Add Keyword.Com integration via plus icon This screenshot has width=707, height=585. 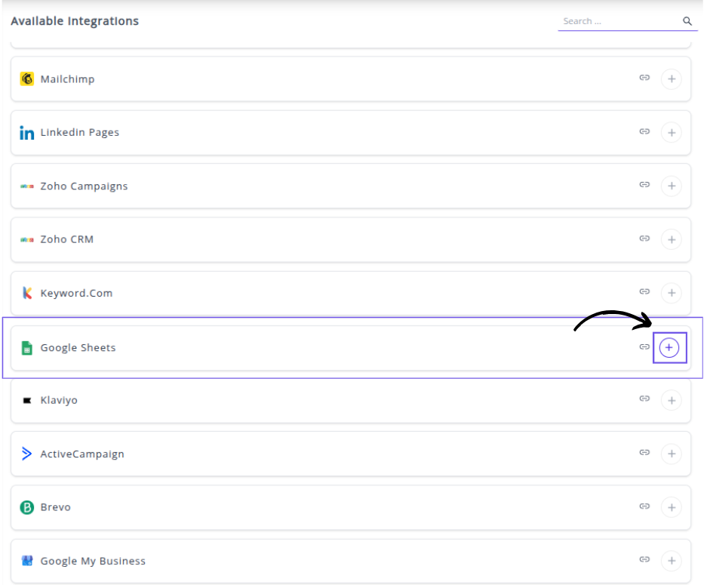coord(671,293)
